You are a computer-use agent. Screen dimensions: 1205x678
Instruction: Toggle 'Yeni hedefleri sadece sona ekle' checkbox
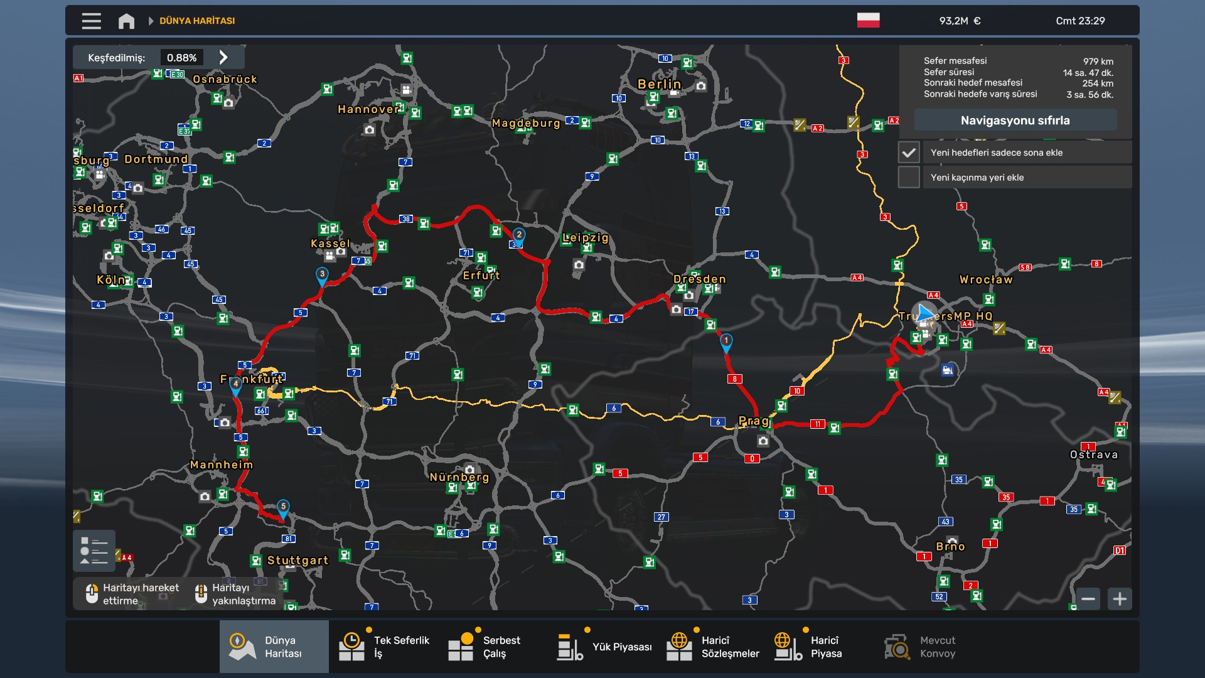(908, 153)
